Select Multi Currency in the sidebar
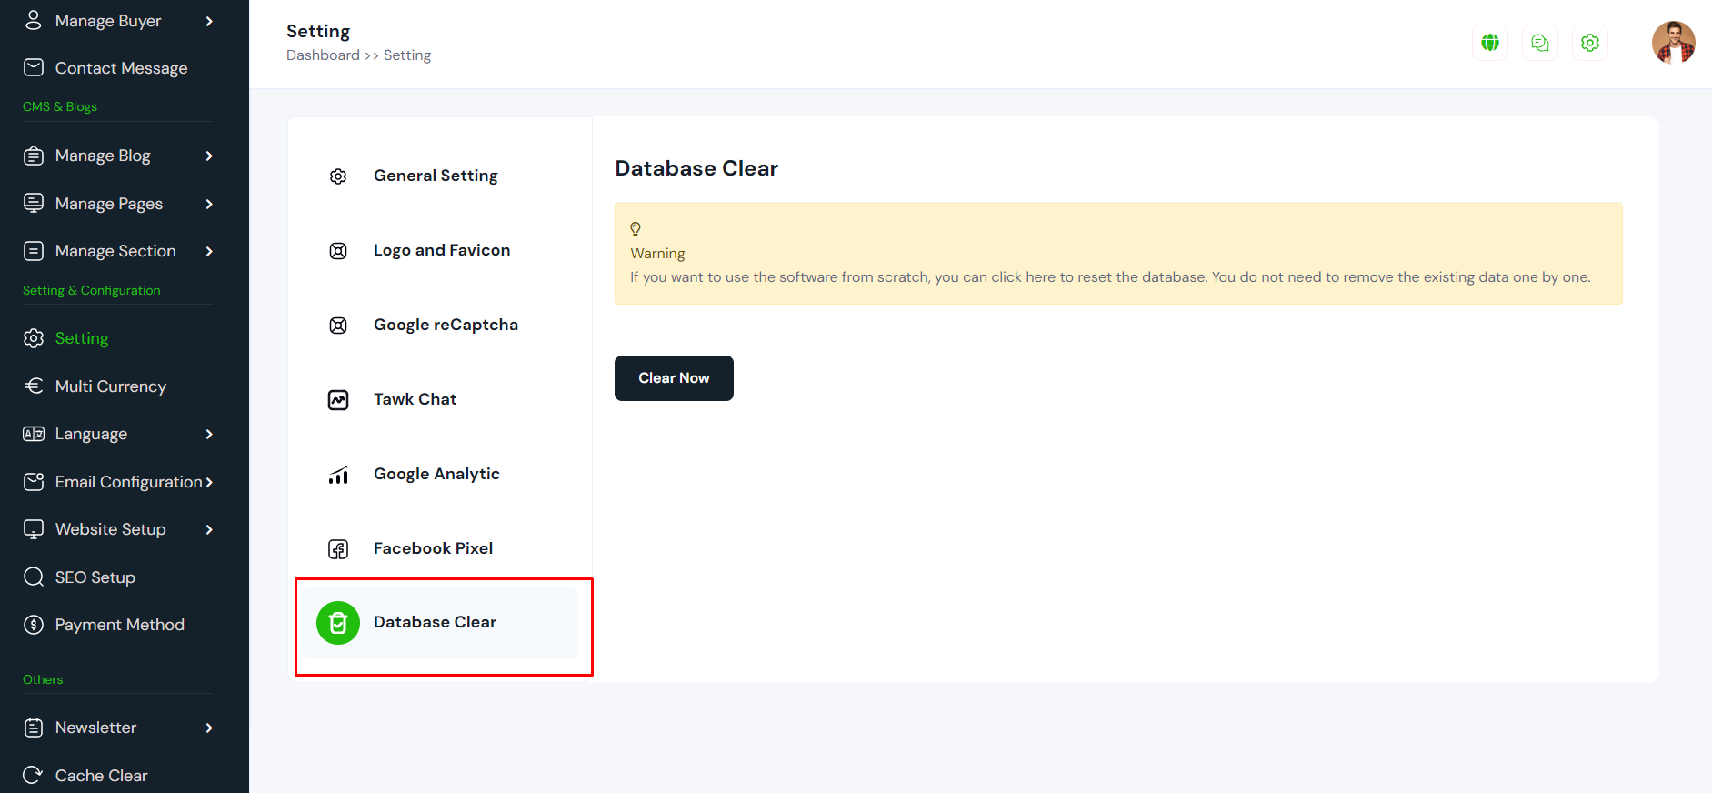The height and width of the screenshot is (793, 1712). 110,386
